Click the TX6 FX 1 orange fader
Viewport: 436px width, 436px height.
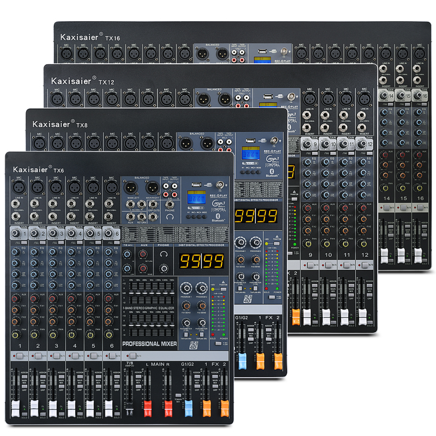click(207, 408)
